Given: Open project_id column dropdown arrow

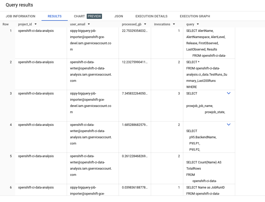Looking at the screenshot, I should click(x=36, y=24).
